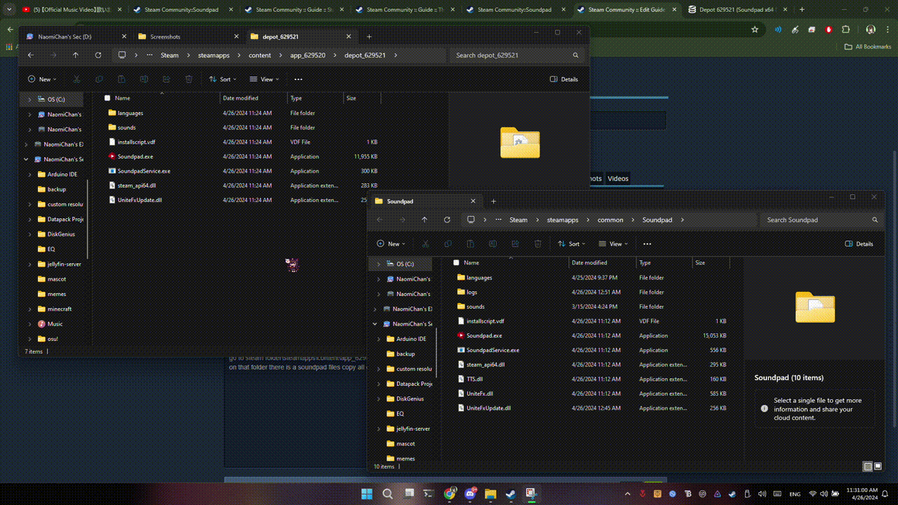Open New dropdown in Soundpad window
The image size is (898, 505).
point(391,244)
